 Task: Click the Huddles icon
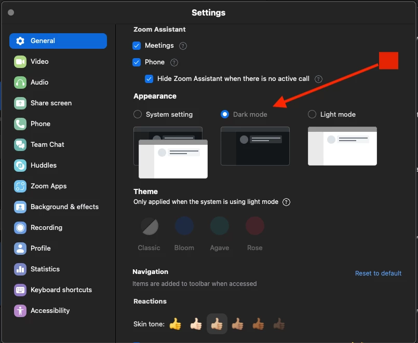point(20,166)
